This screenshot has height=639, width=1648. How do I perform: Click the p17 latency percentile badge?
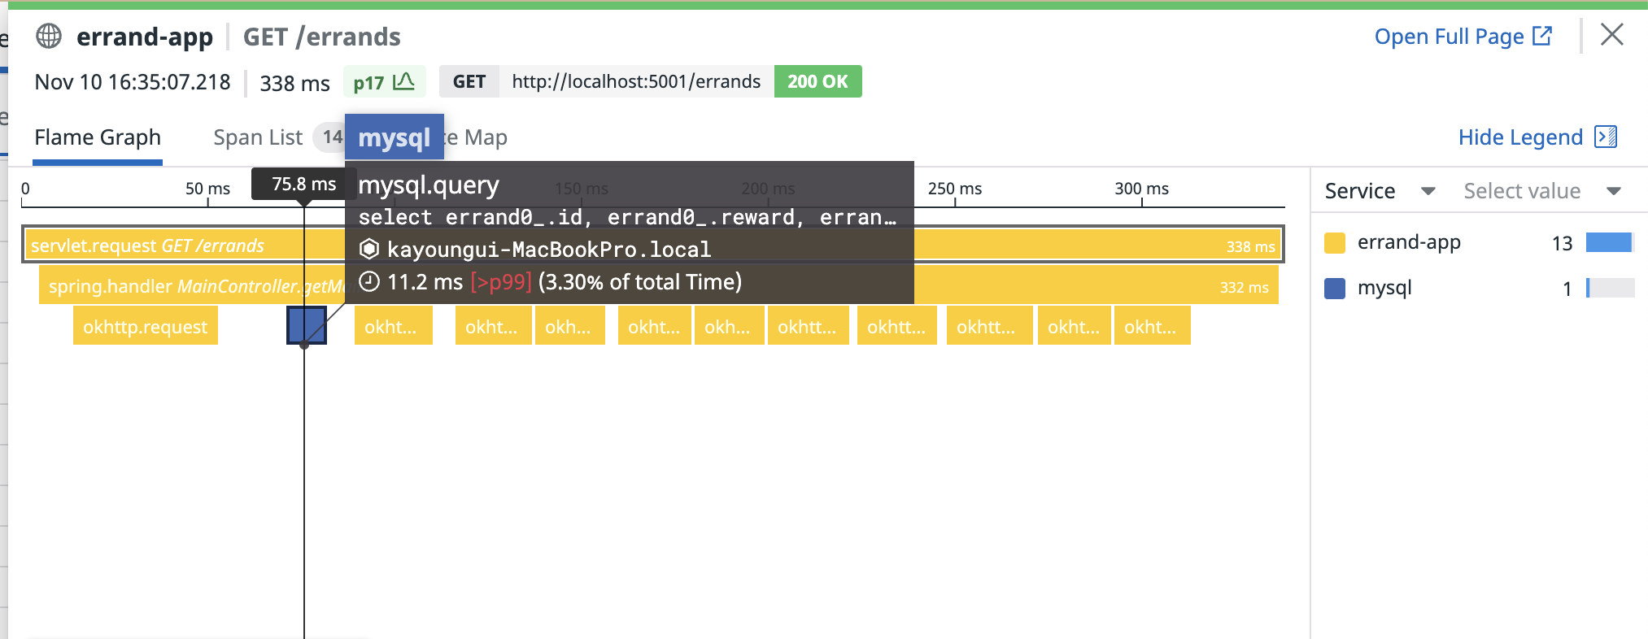point(384,82)
